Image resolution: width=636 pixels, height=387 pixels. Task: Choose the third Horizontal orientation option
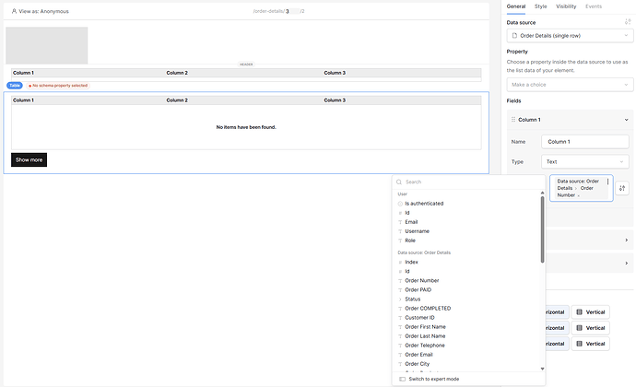(x=558, y=344)
